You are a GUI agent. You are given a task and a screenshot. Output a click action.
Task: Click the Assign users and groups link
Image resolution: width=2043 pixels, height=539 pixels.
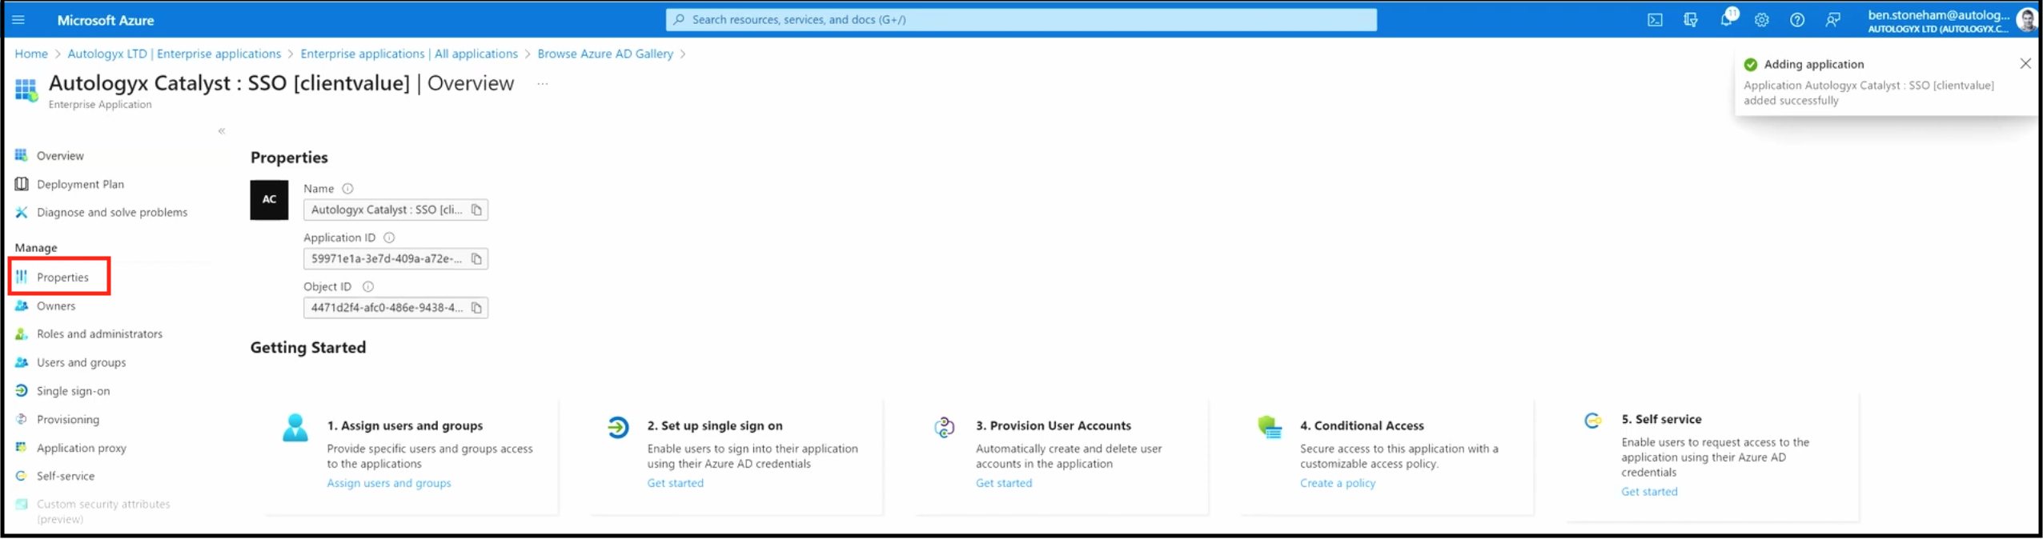click(389, 483)
